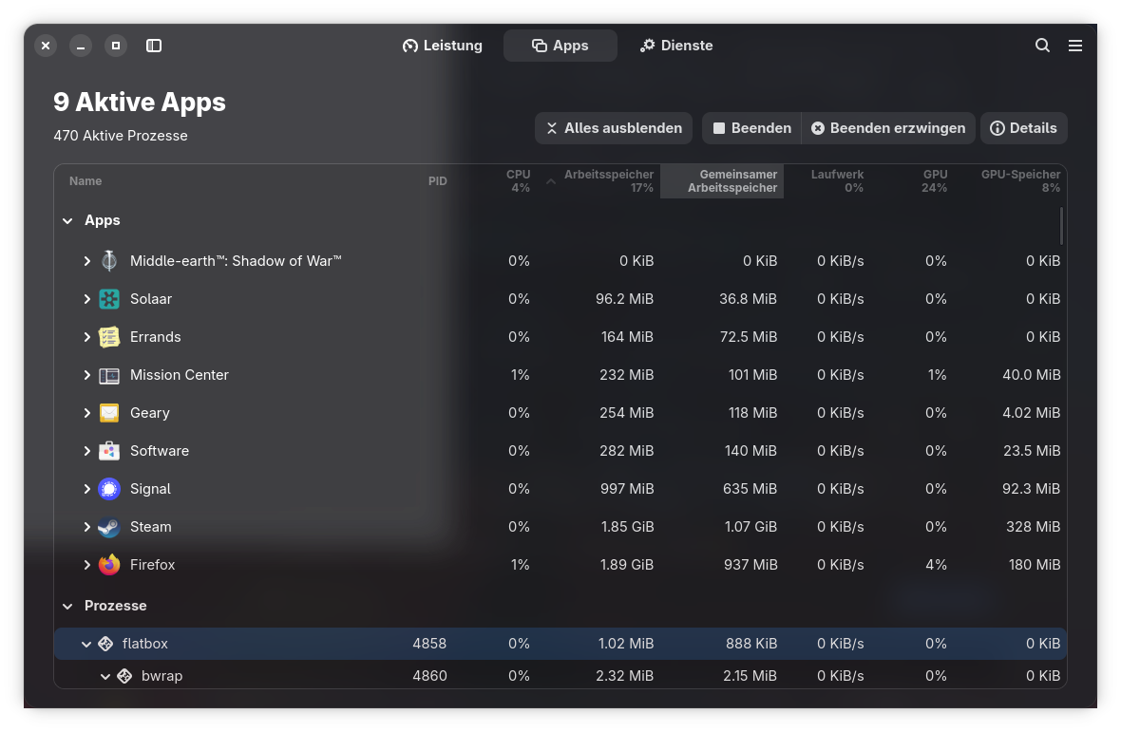Image resolution: width=1121 pixels, height=732 pixels.
Task: Collapse the Prozesse group chevron
Action: (x=67, y=607)
